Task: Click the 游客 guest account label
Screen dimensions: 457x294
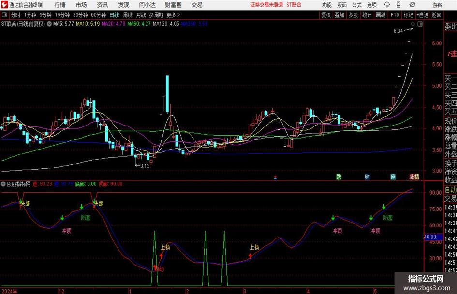Action: coord(437,5)
